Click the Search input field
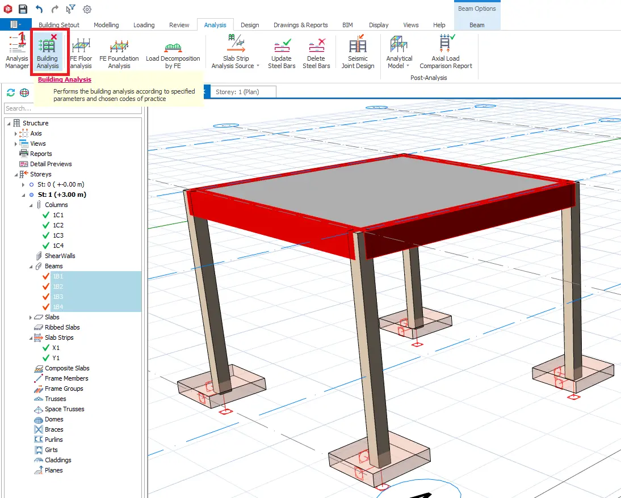 point(73,108)
